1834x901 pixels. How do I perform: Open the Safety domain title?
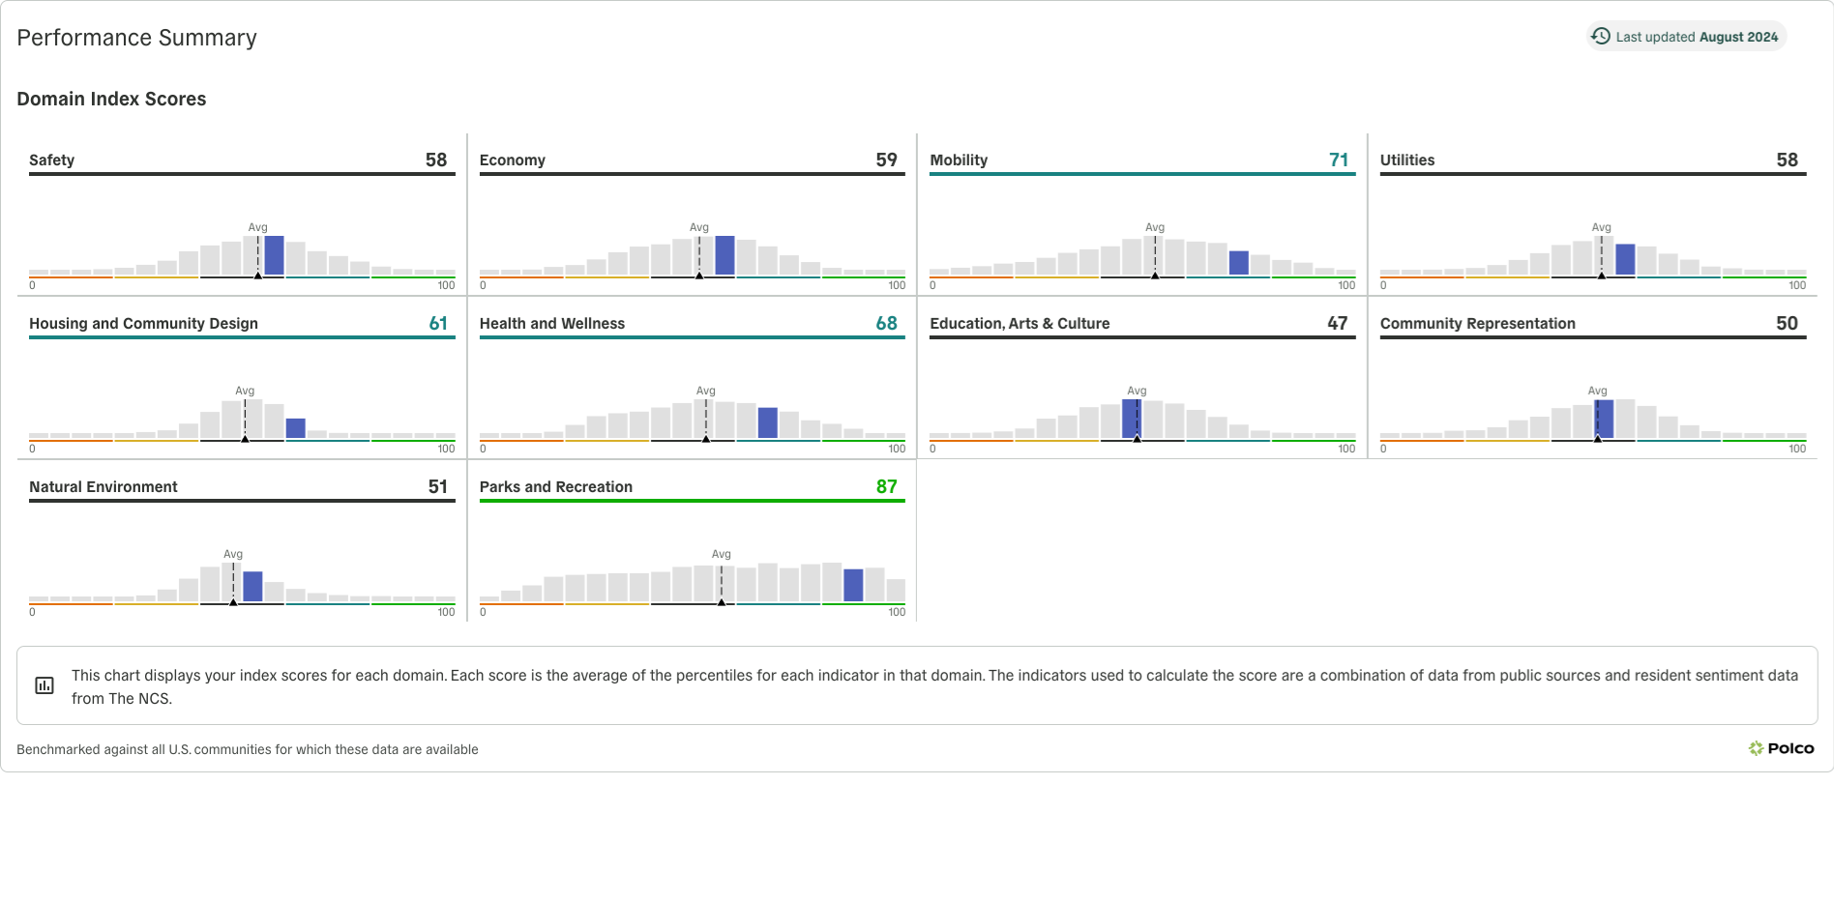pyautogui.click(x=52, y=160)
